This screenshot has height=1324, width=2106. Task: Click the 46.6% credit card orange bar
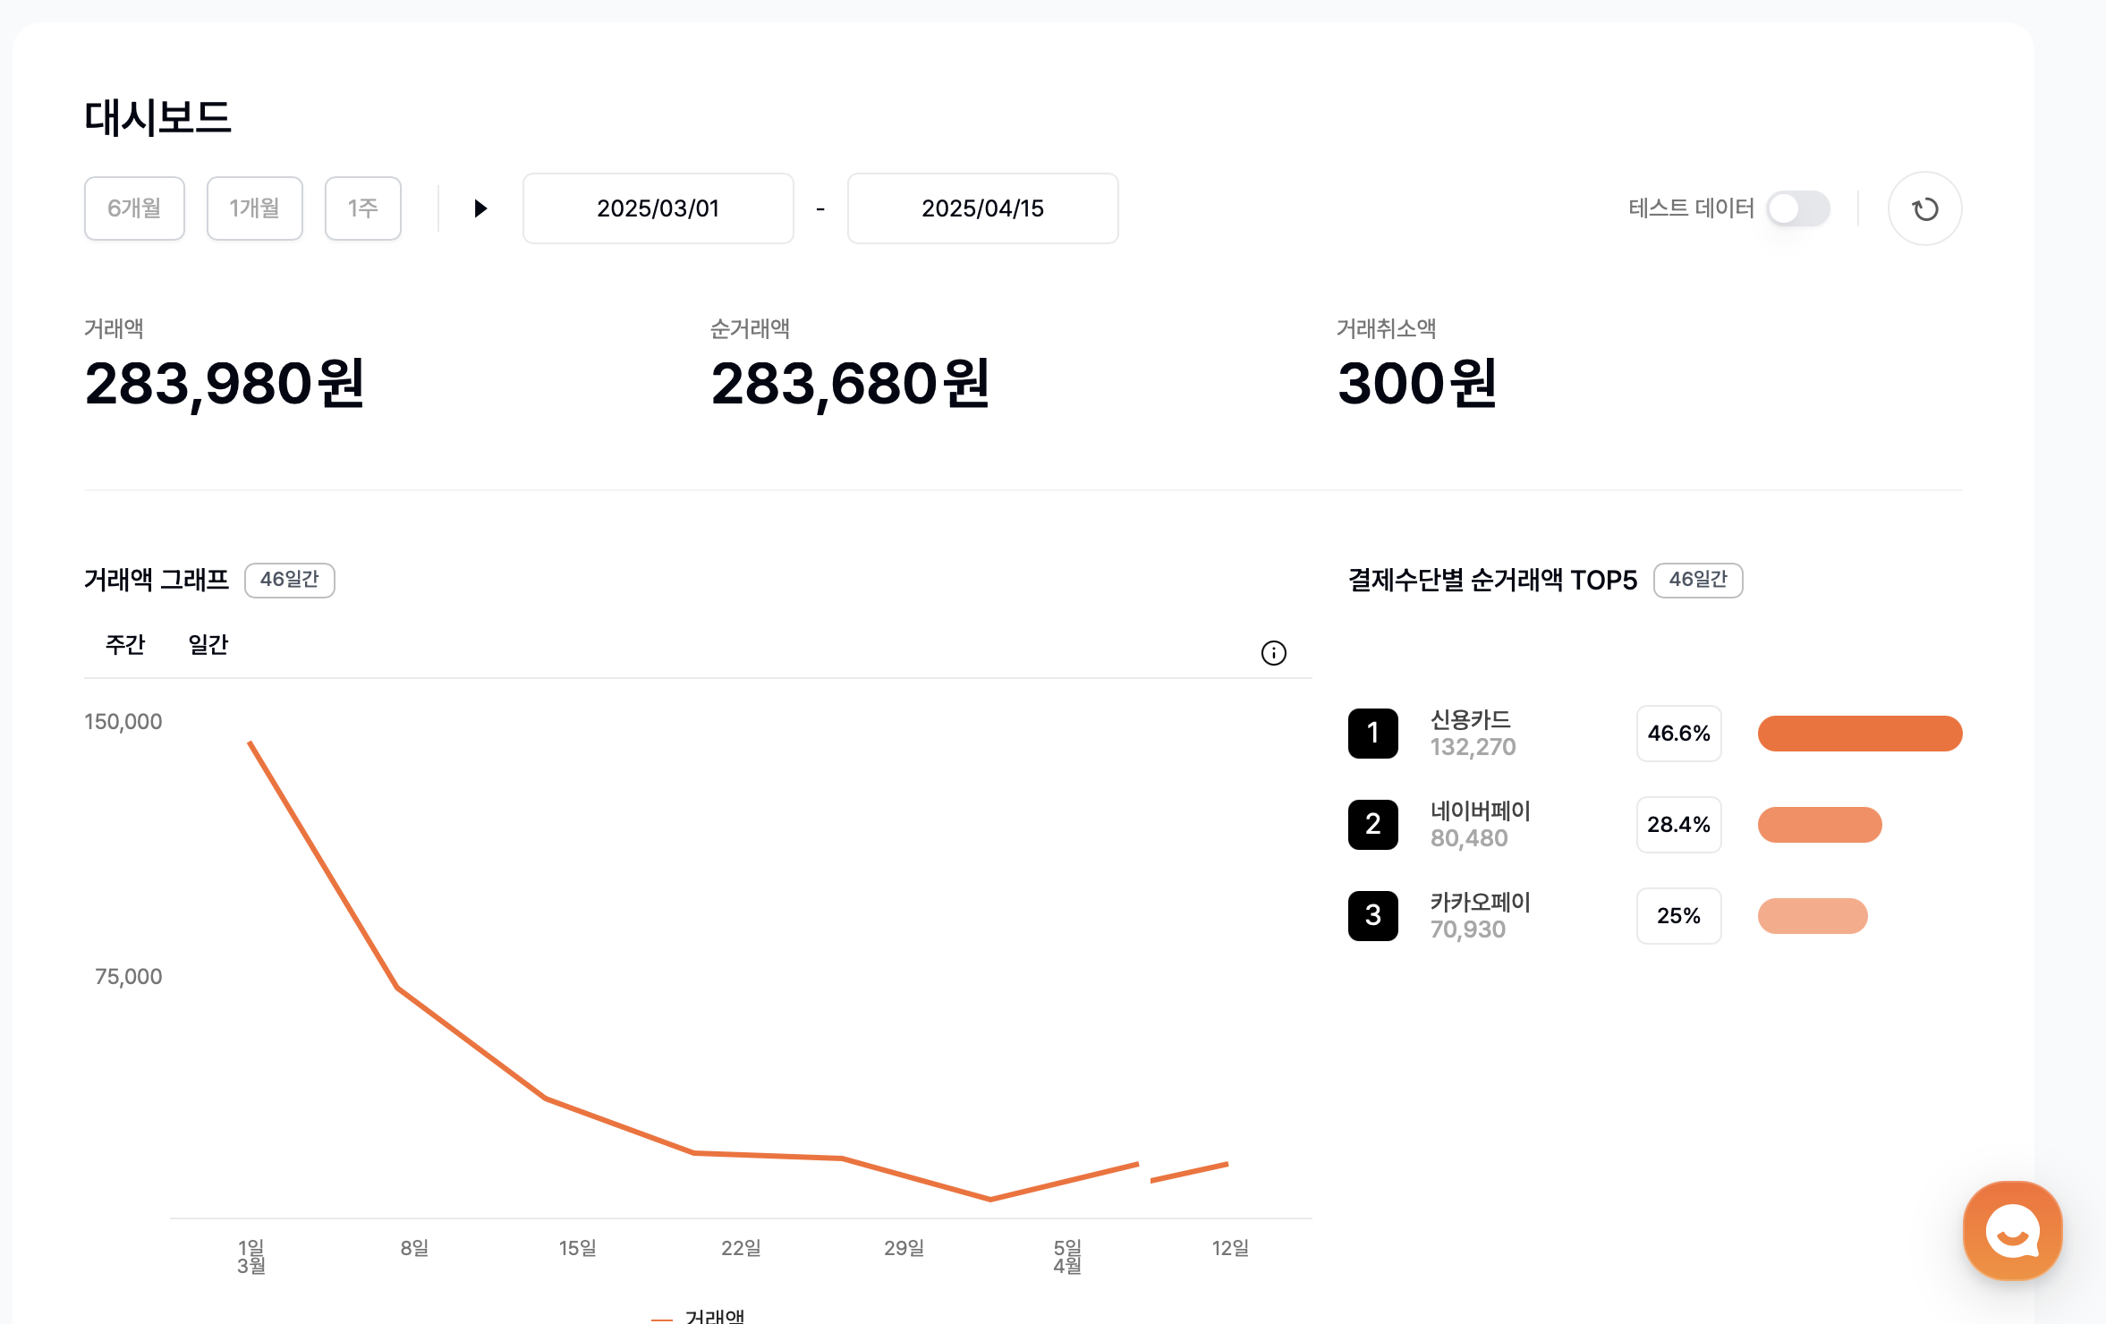[x=1859, y=734]
